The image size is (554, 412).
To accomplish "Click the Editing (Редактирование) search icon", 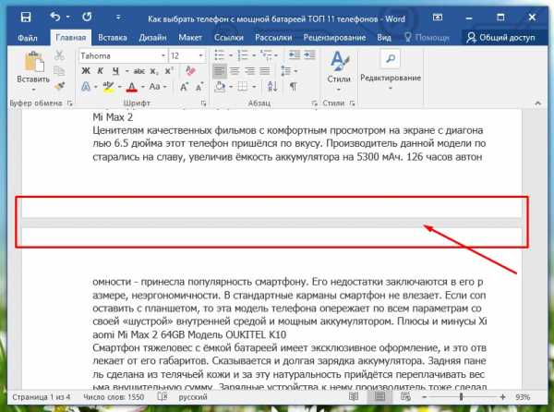I will tap(390, 59).
